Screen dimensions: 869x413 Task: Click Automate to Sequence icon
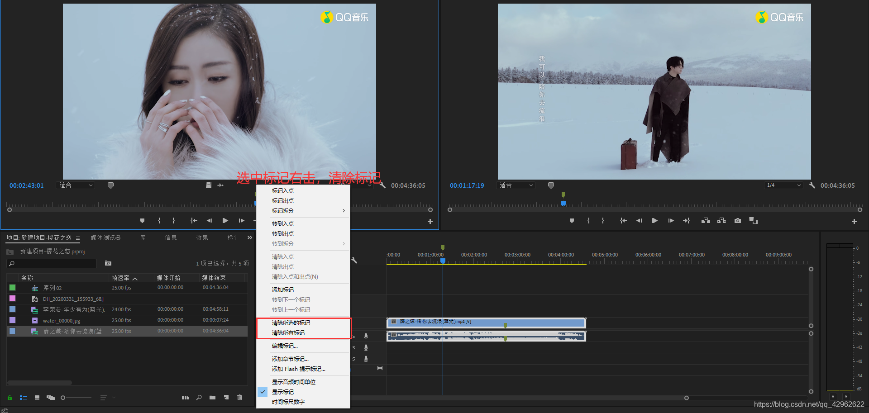pyautogui.click(x=185, y=398)
